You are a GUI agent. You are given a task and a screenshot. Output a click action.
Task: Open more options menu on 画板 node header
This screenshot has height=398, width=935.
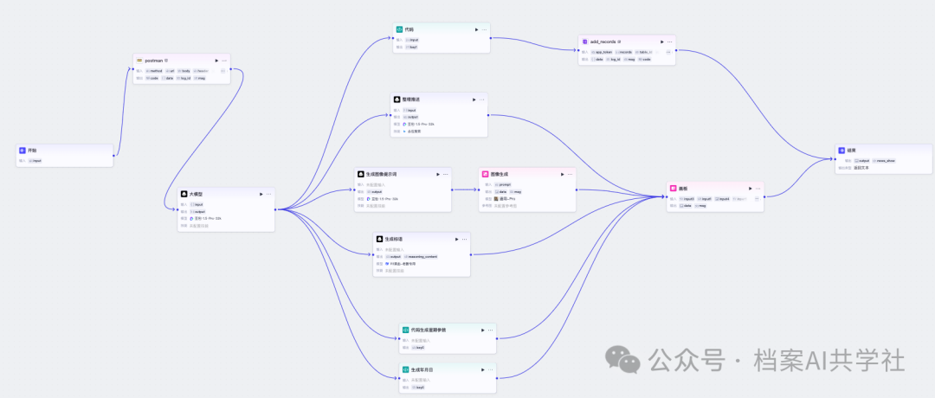pyautogui.click(x=758, y=189)
